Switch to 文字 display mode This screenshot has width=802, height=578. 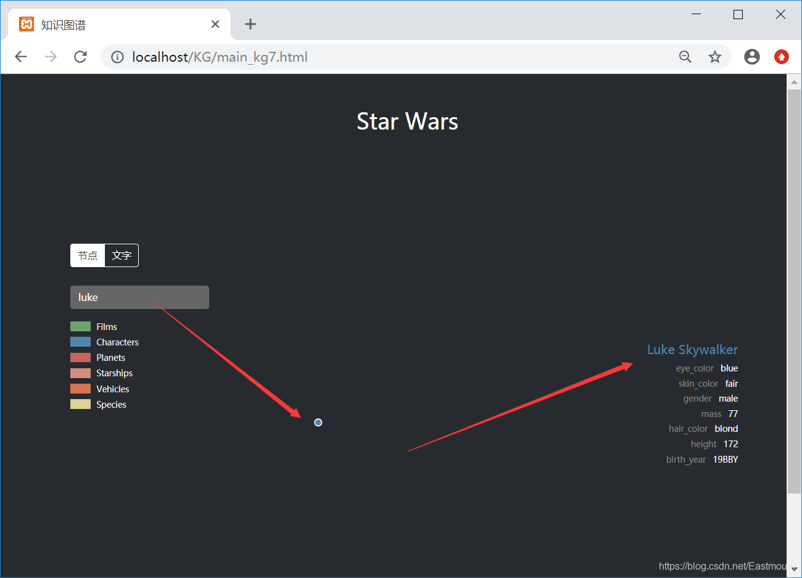(x=122, y=255)
